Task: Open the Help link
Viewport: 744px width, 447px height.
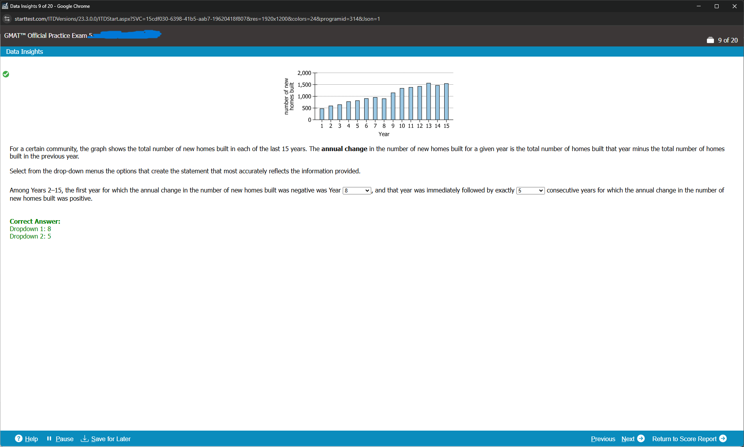Action: [31, 439]
